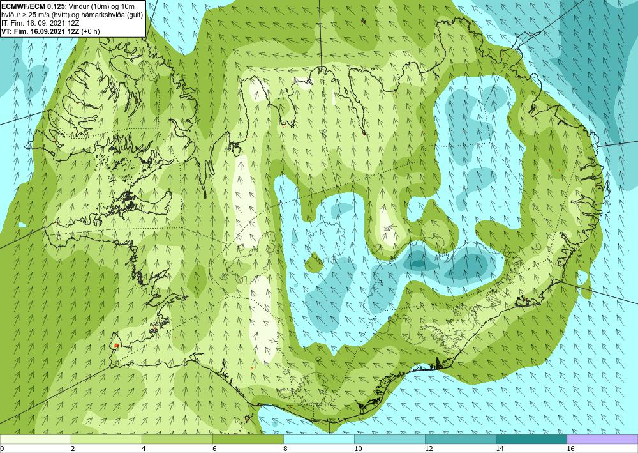Click the ECMWF/ECM 0.125 title text

point(32,6)
